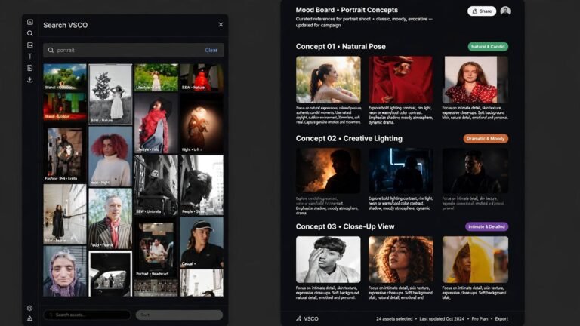The image size is (580, 326).
Task: Click the Dramatic & Moody tag
Action: (486, 139)
